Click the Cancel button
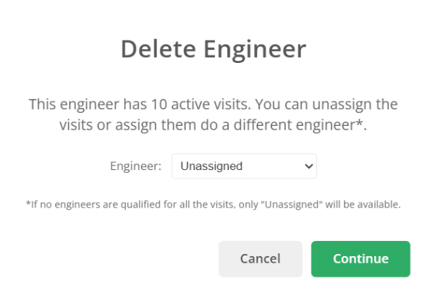 pyautogui.click(x=261, y=259)
